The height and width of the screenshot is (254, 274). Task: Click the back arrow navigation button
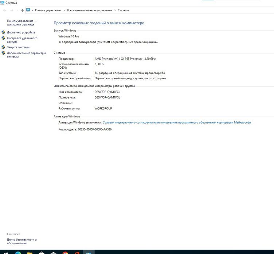point(5,11)
